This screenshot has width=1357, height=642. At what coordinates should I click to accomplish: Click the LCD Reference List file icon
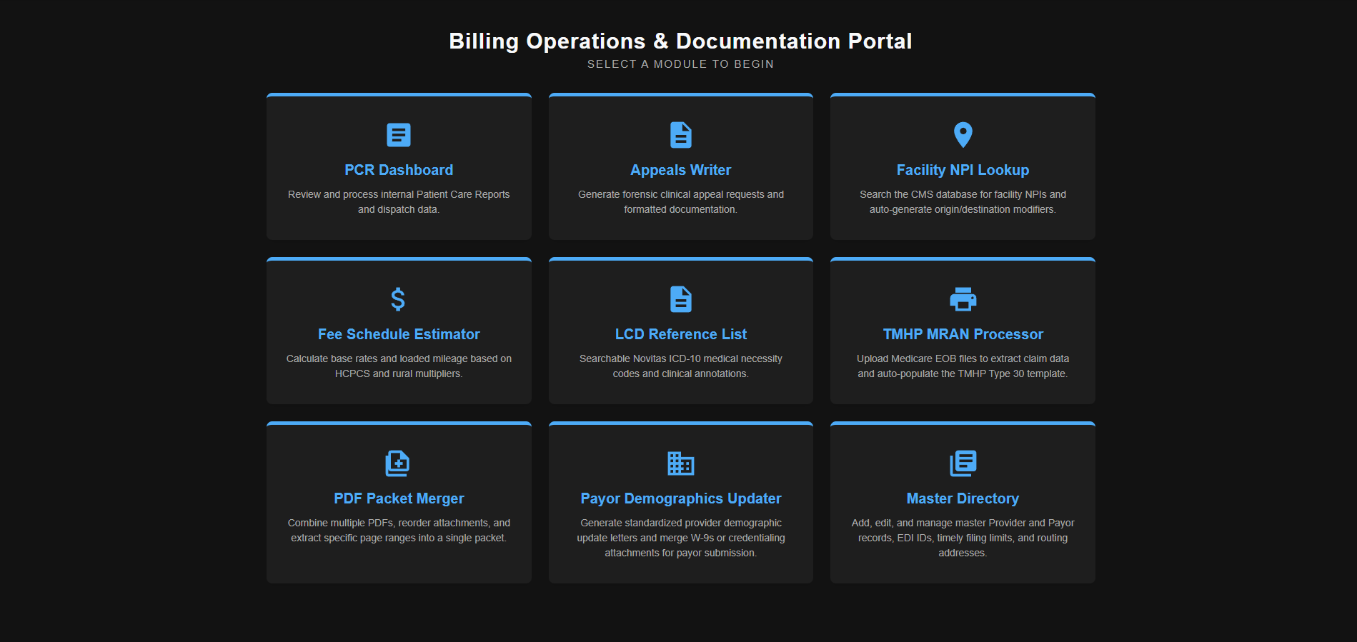[x=681, y=299]
